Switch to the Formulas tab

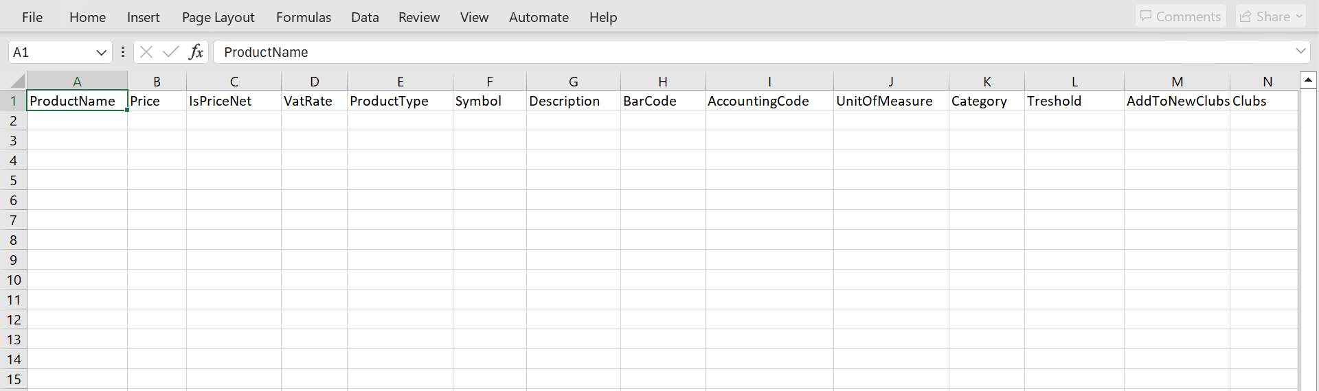pyautogui.click(x=304, y=17)
